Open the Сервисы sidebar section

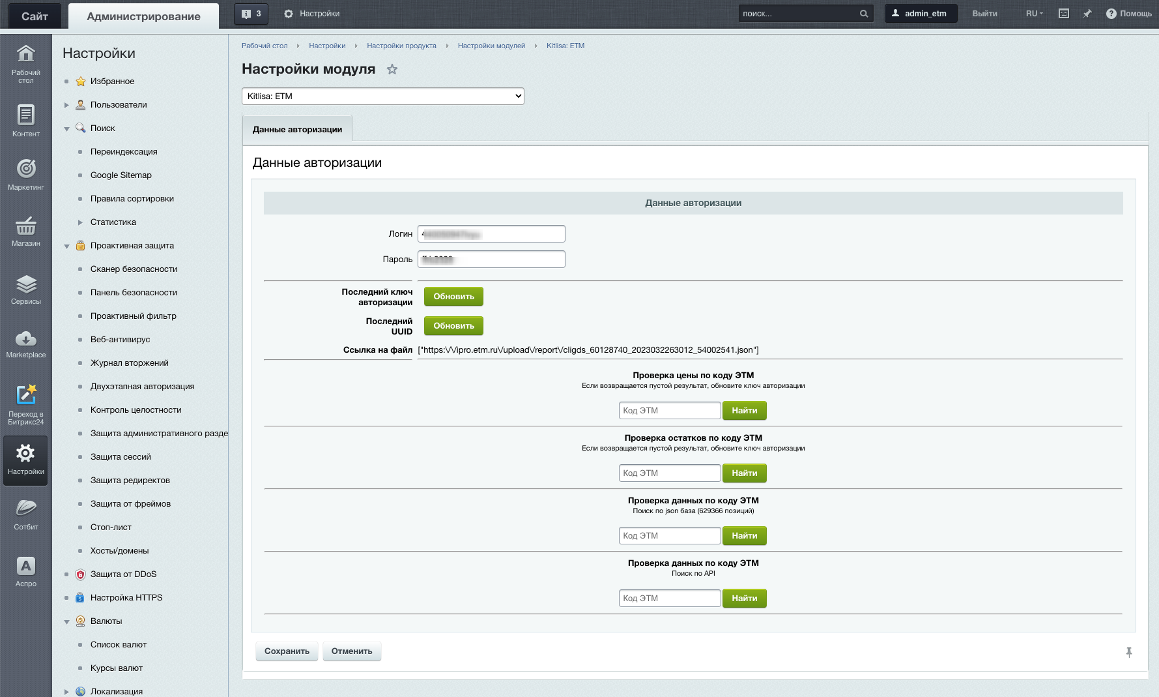click(x=26, y=289)
